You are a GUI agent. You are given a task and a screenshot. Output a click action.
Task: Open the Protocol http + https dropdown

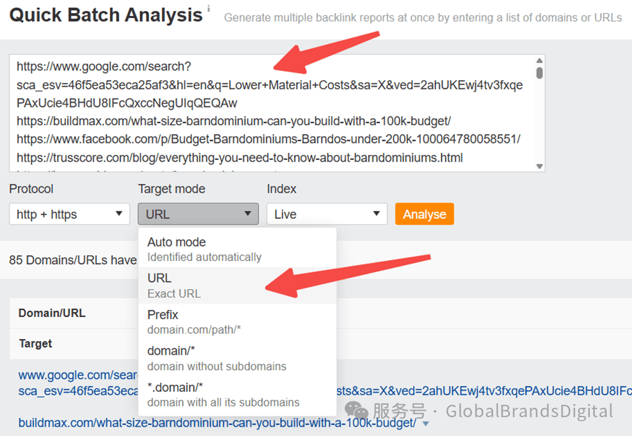(69, 214)
